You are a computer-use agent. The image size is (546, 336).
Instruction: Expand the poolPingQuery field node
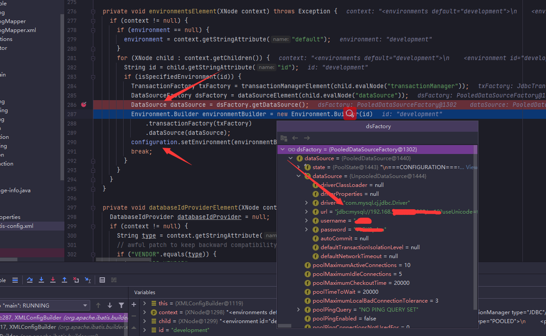pos(298,310)
